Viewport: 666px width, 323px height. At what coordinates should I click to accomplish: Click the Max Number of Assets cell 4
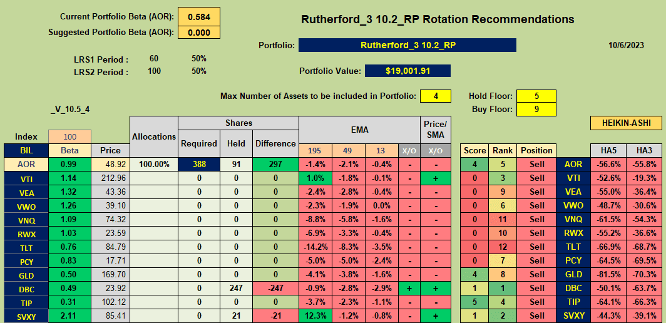coord(436,96)
